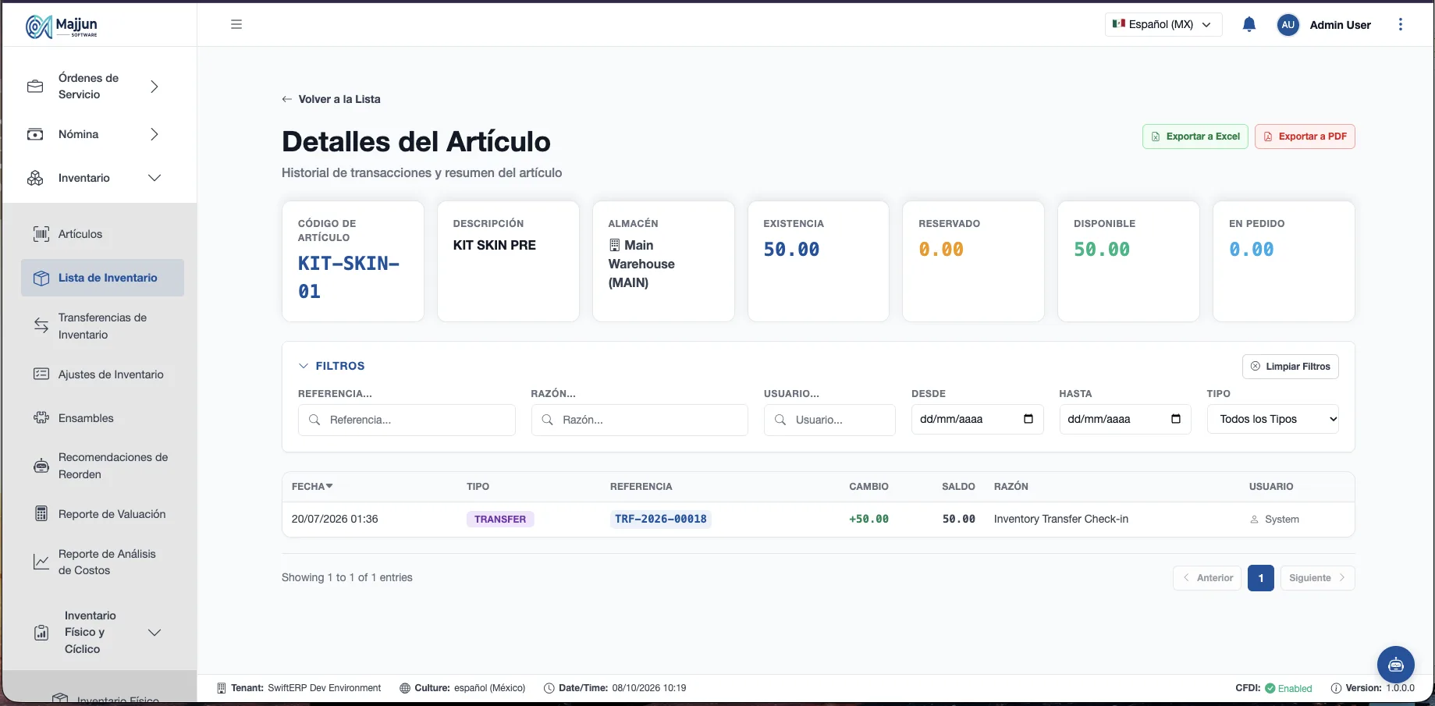Image resolution: width=1435 pixels, height=706 pixels.
Task: Collapse the FILTROS section
Action: click(332, 366)
